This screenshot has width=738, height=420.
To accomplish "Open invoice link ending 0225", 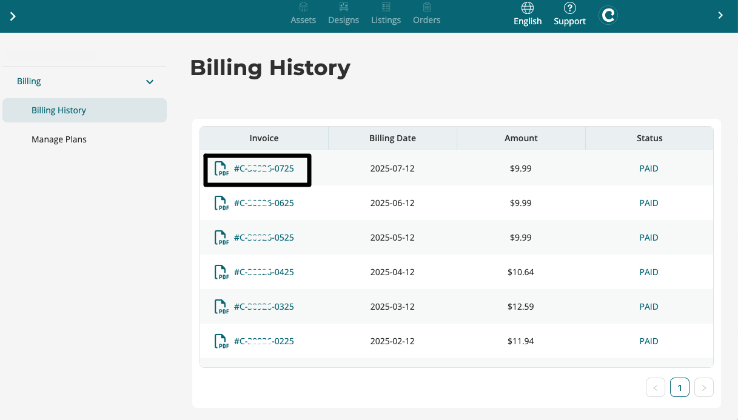I will [264, 341].
